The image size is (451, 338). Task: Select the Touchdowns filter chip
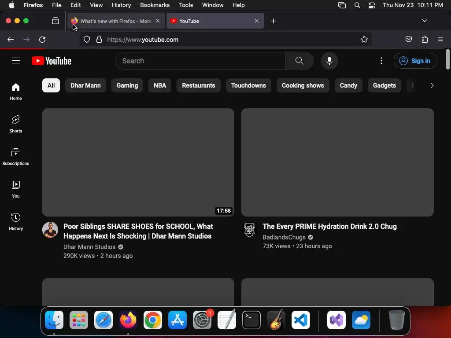pos(248,85)
